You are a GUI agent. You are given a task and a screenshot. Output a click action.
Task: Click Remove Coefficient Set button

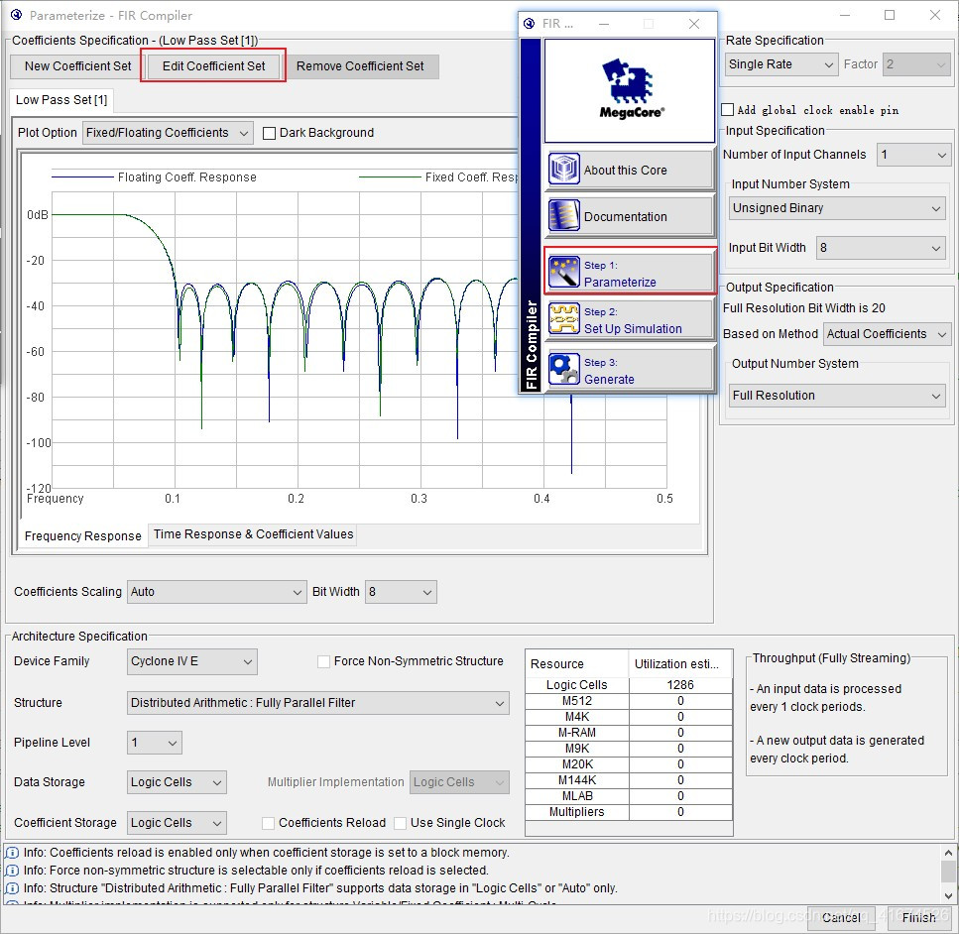click(x=360, y=66)
